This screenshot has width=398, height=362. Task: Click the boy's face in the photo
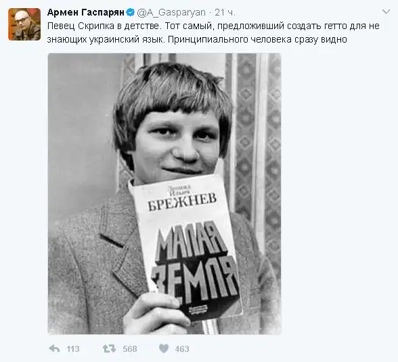(177, 143)
